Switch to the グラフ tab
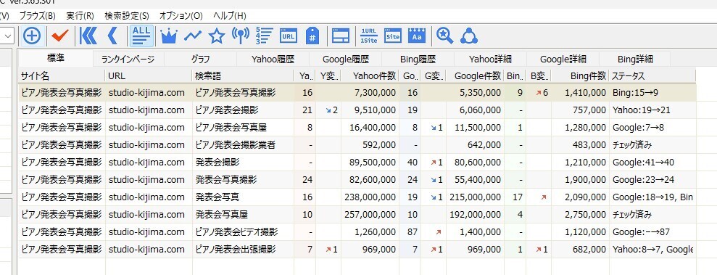This screenshot has height=275, width=717. (200, 59)
